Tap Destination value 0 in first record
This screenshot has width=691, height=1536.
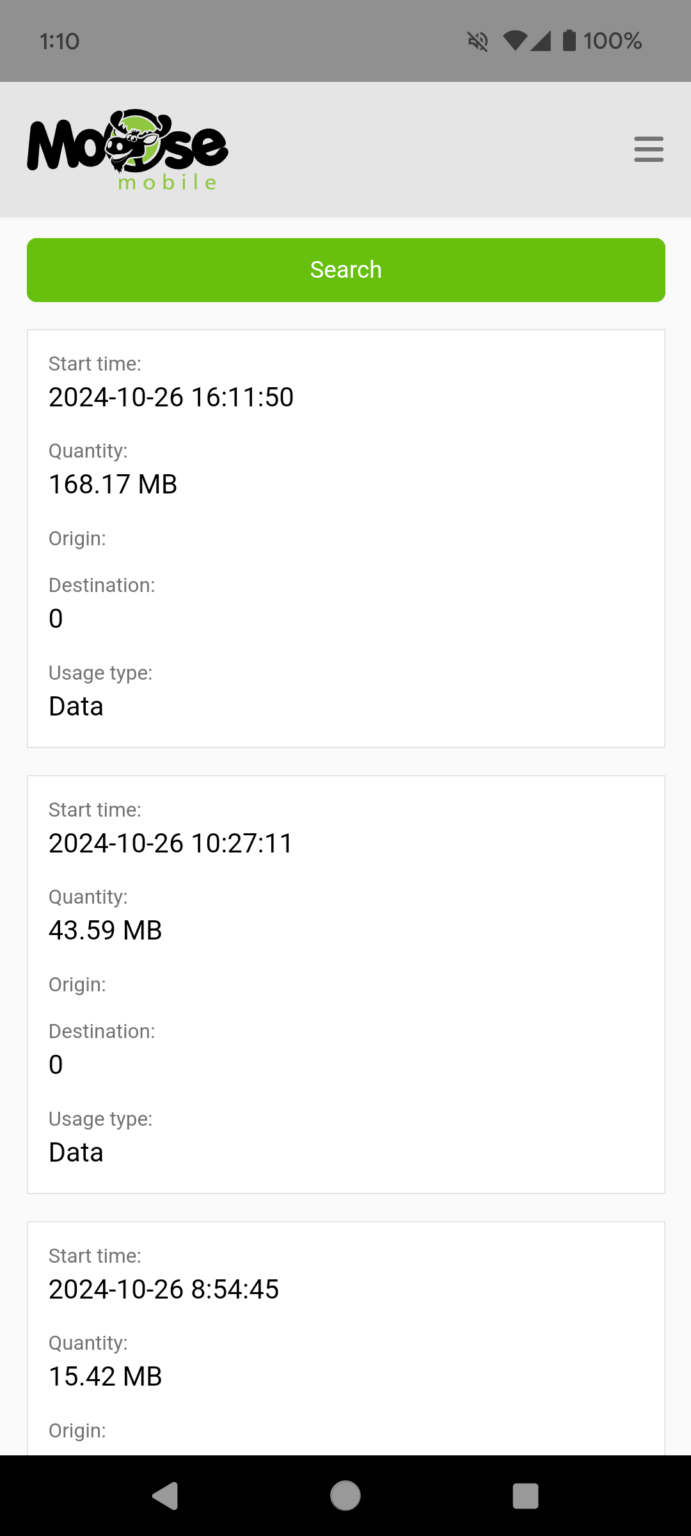[56, 619]
